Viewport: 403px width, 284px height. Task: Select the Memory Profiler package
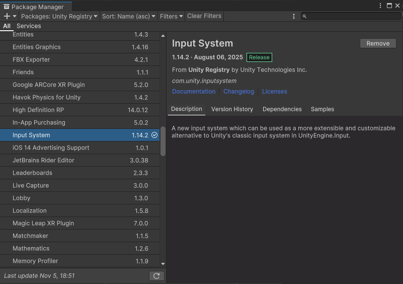79,261
